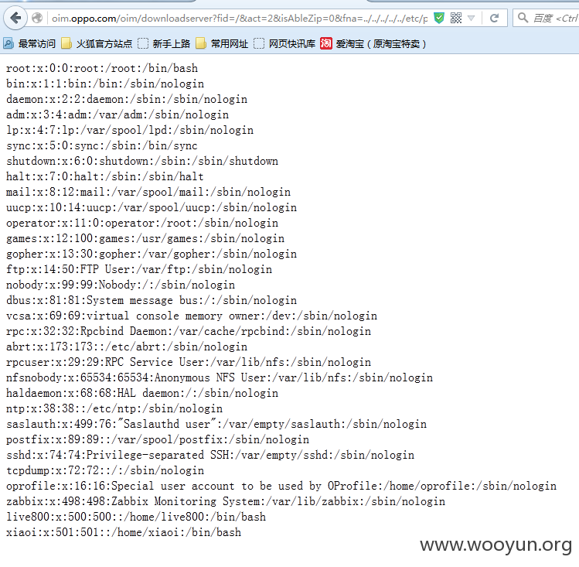Click the green security shield icon
579x567 pixels.
click(438, 18)
